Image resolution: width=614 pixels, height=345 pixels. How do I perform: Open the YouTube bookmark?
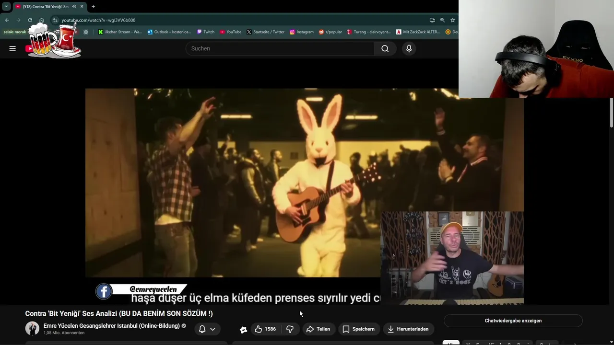pos(231,32)
